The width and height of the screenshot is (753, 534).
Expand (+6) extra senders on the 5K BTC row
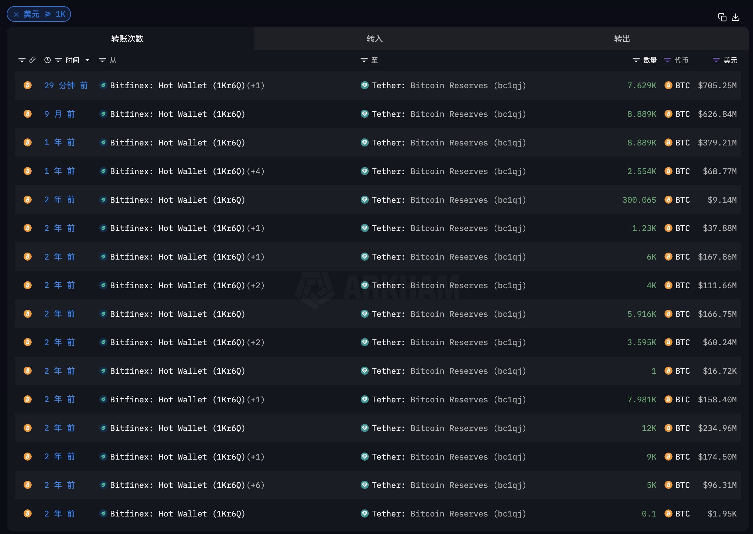256,485
